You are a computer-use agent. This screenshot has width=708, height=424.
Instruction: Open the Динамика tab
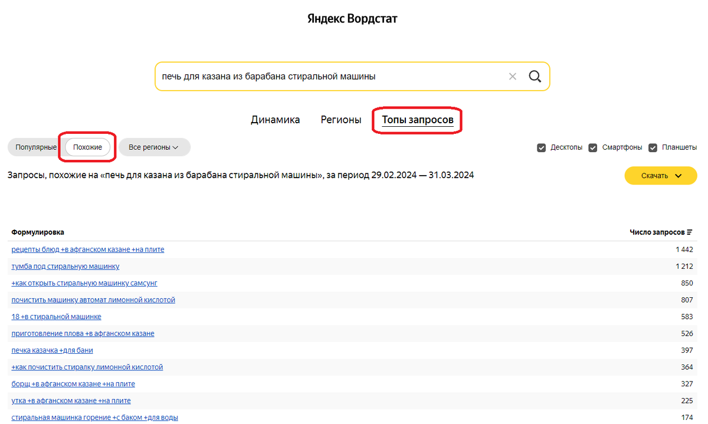point(275,120)
